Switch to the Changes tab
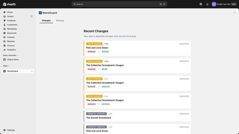This screenshot has height=134, width=239. pyautogui.click(x=46, y=21)
